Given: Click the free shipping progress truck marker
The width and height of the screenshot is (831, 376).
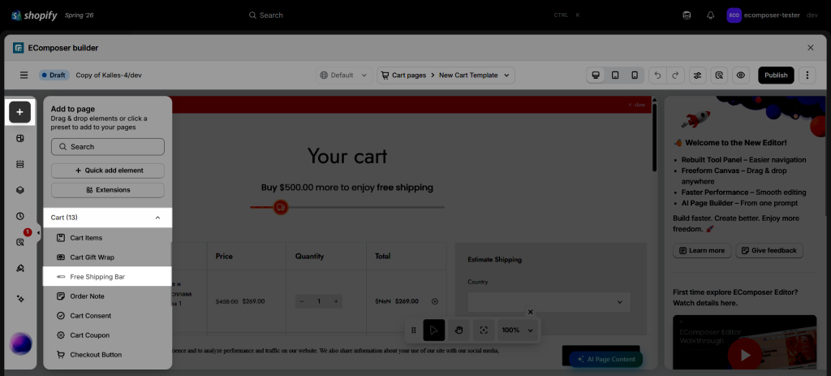Looking at the screenshot, I should tap(280, 207).
